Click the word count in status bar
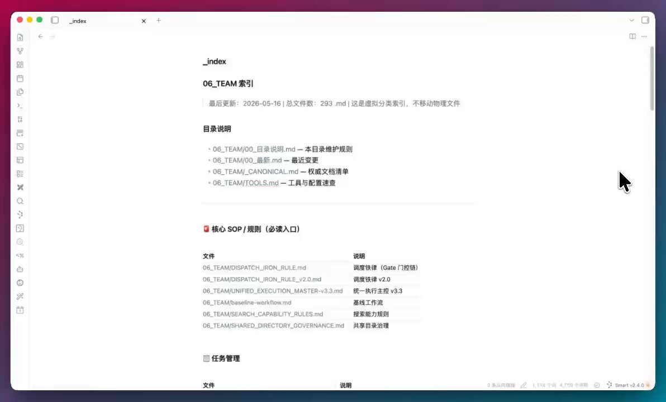Screen dimensions: 666x402 click(x=544, y=385)
